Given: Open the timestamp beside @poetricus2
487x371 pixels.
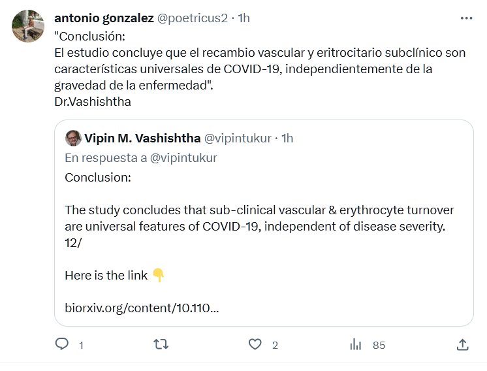Looking at the screenshot, I should click(x=244, y=18).
